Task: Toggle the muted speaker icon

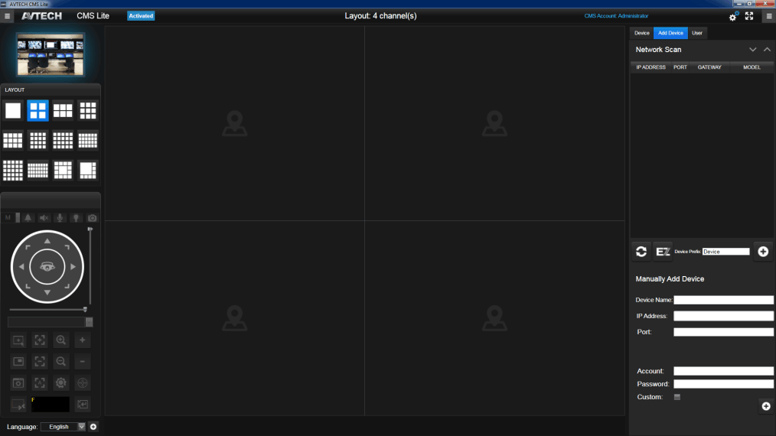Action: click(44, 218)
